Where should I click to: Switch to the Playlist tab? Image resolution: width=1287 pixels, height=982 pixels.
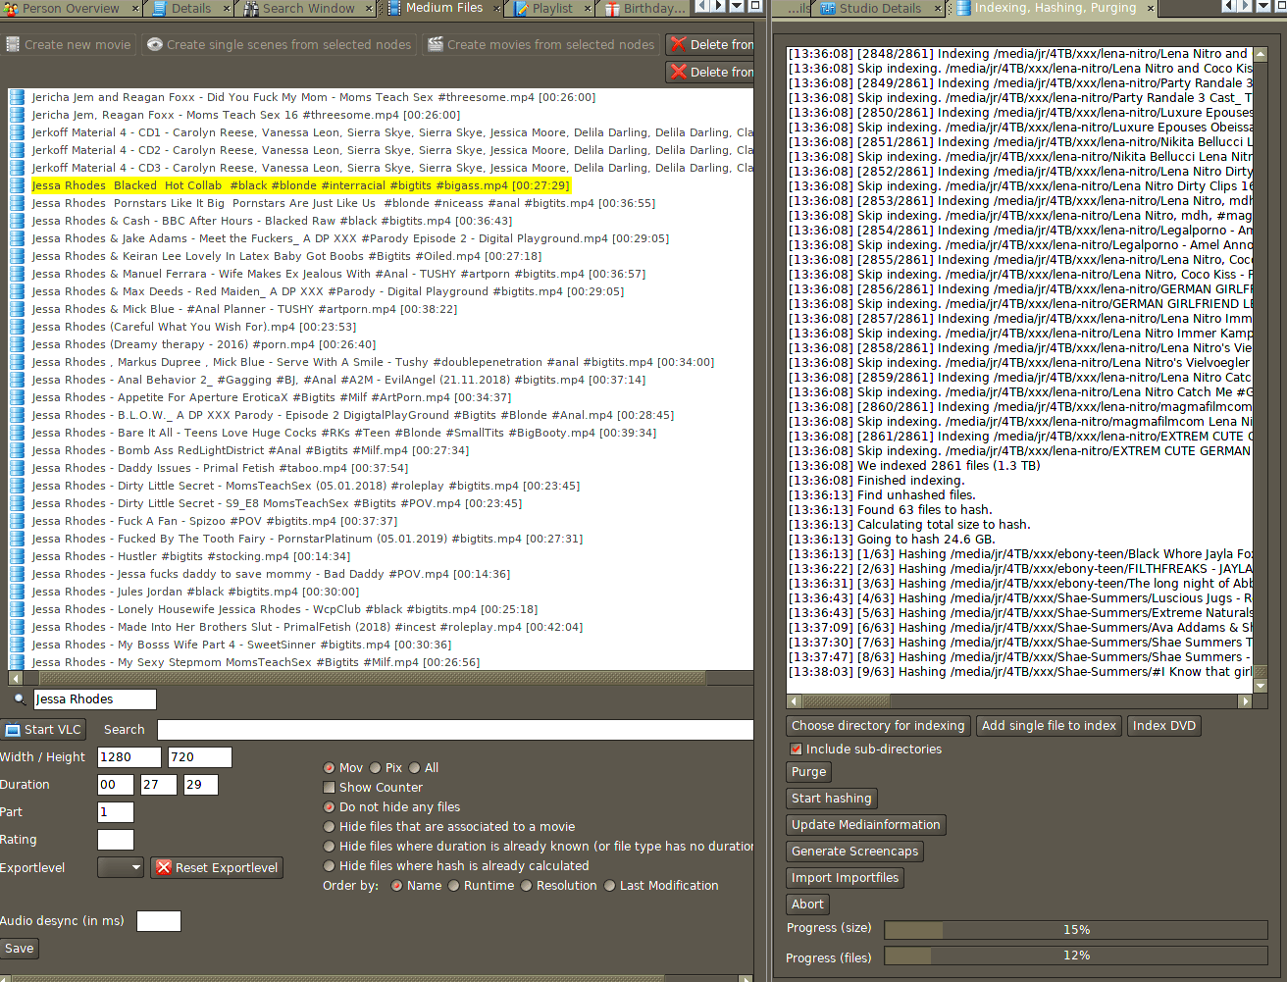(551, 8)
